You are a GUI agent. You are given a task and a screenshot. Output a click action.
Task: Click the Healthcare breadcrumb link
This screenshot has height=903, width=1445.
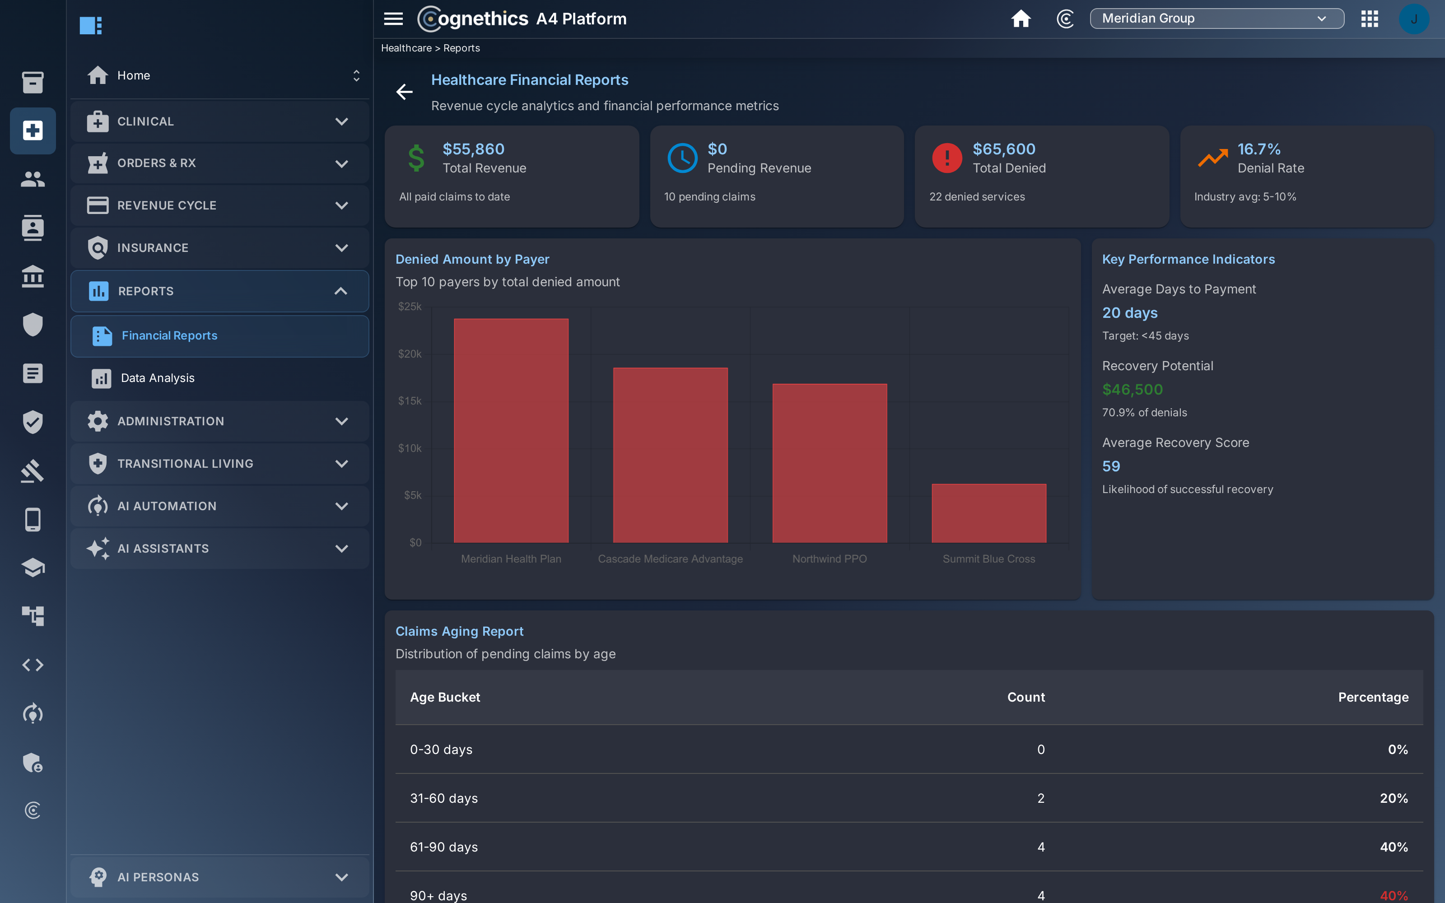(x=406, y=48)
